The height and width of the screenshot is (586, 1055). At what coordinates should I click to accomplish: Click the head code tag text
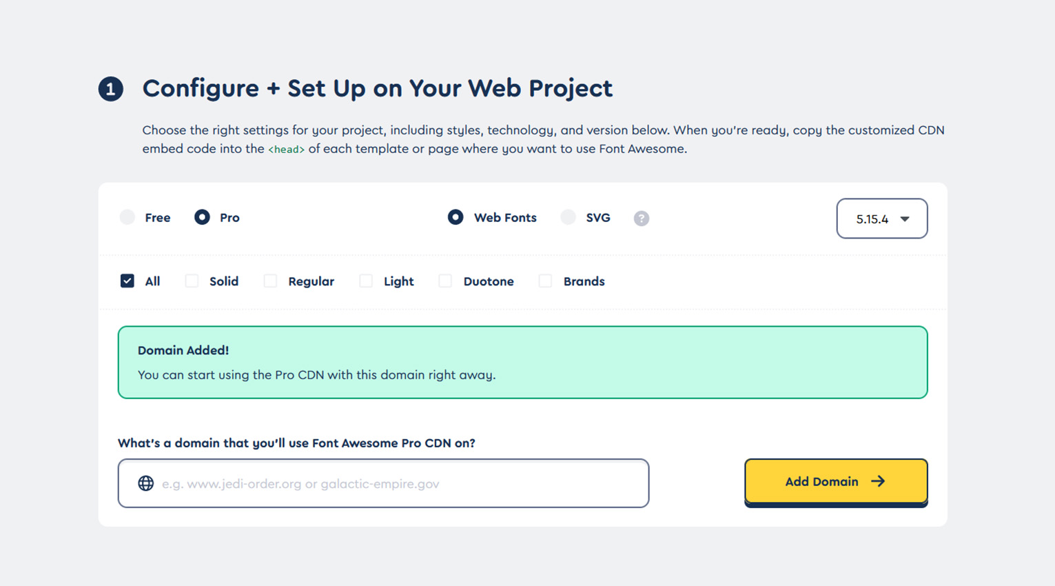pyautogui.click(x=286, y=150)
